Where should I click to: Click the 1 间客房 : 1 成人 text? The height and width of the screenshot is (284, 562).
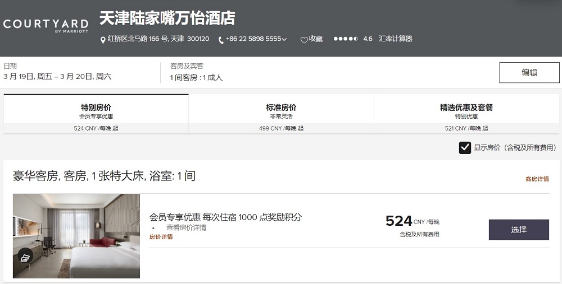click(196, 77)
